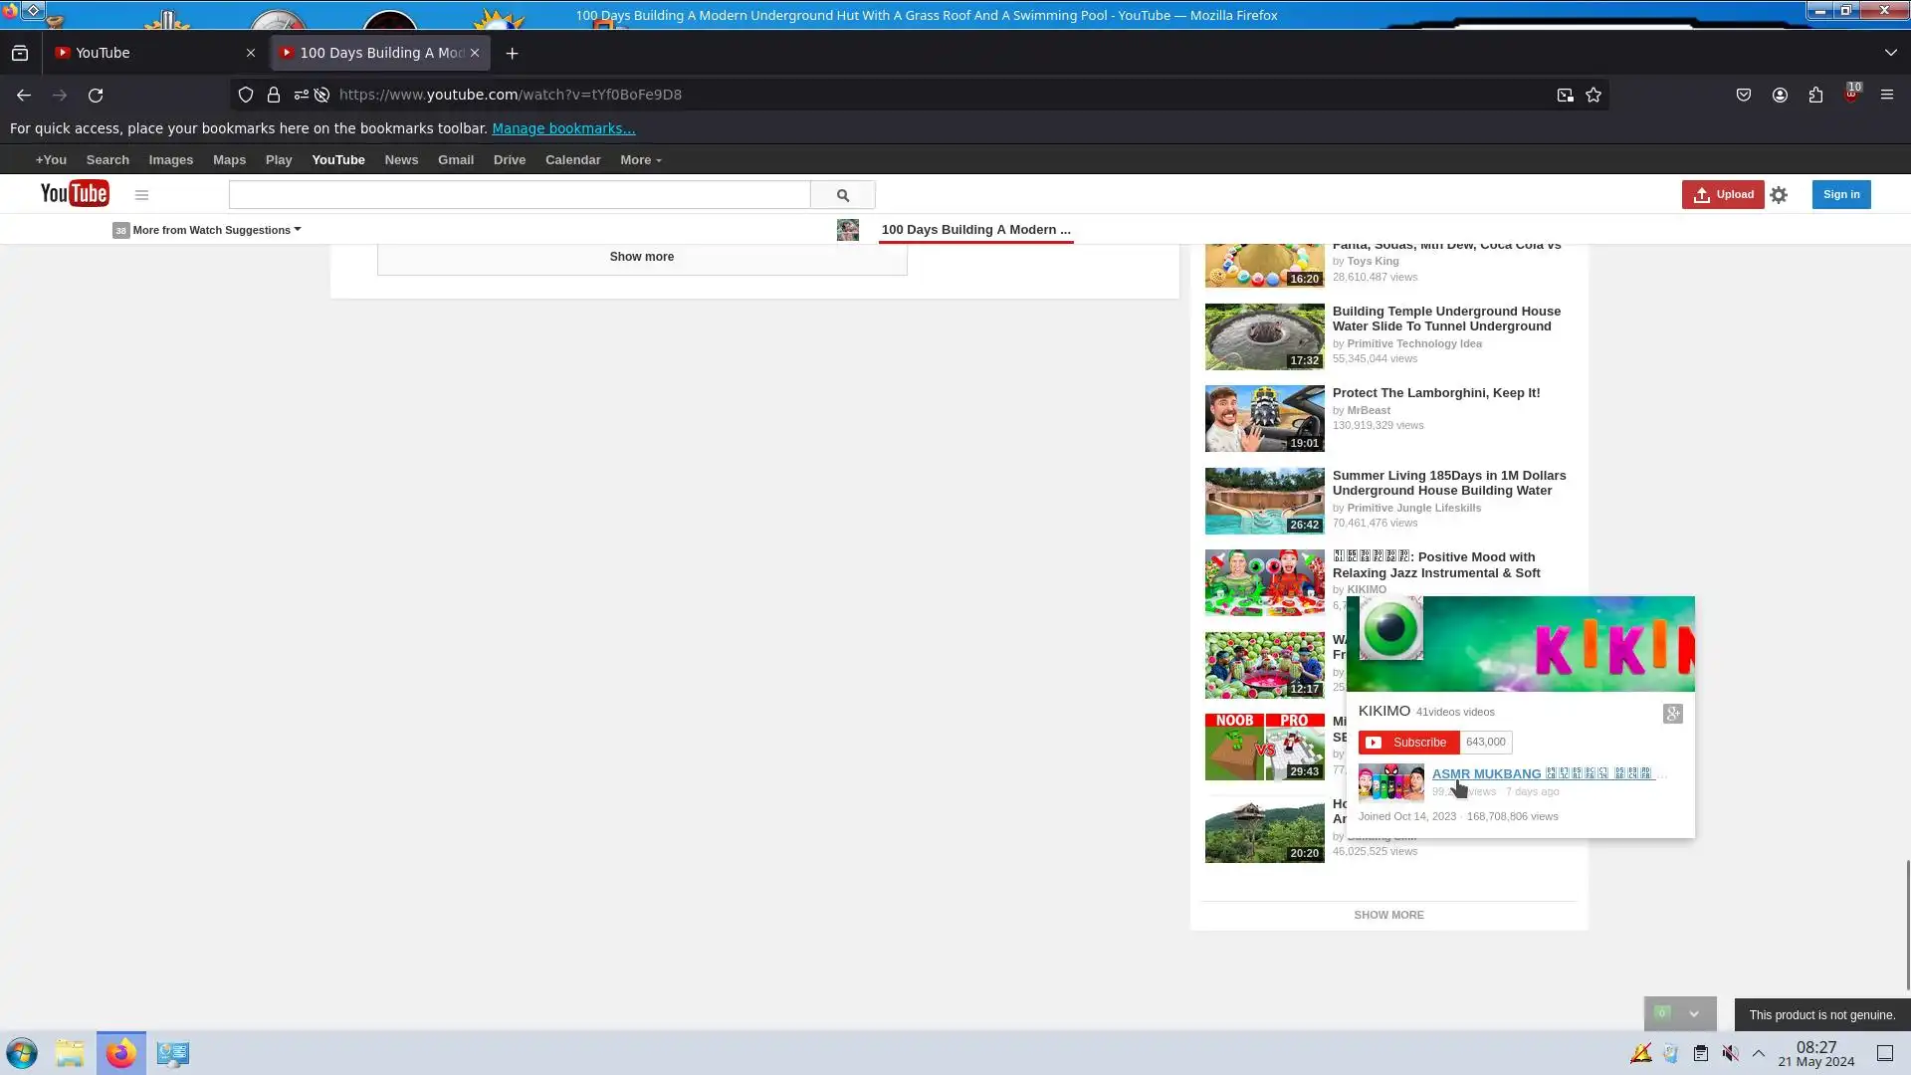This screenshot has height=1075, width=1911.
Task: Subscribe to the KIKIMO channel
Action: point(1408,743)
